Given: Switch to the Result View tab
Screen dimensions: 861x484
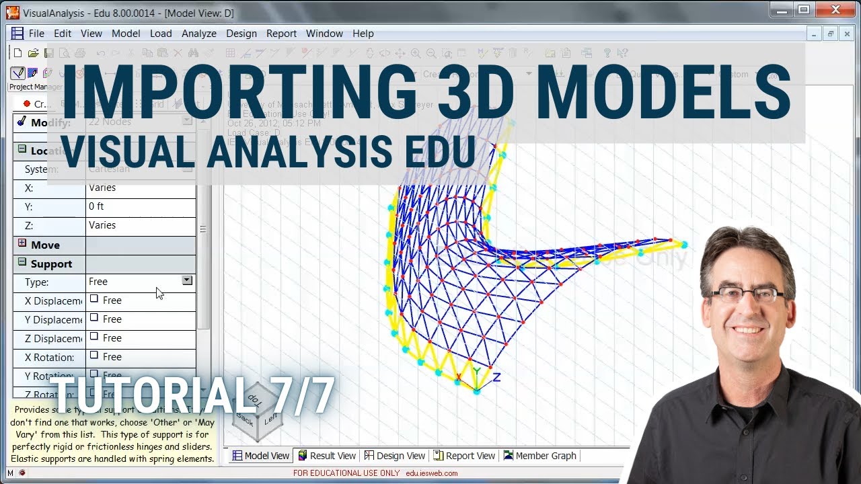Looking at the screenshot, I should pos(326,456).
